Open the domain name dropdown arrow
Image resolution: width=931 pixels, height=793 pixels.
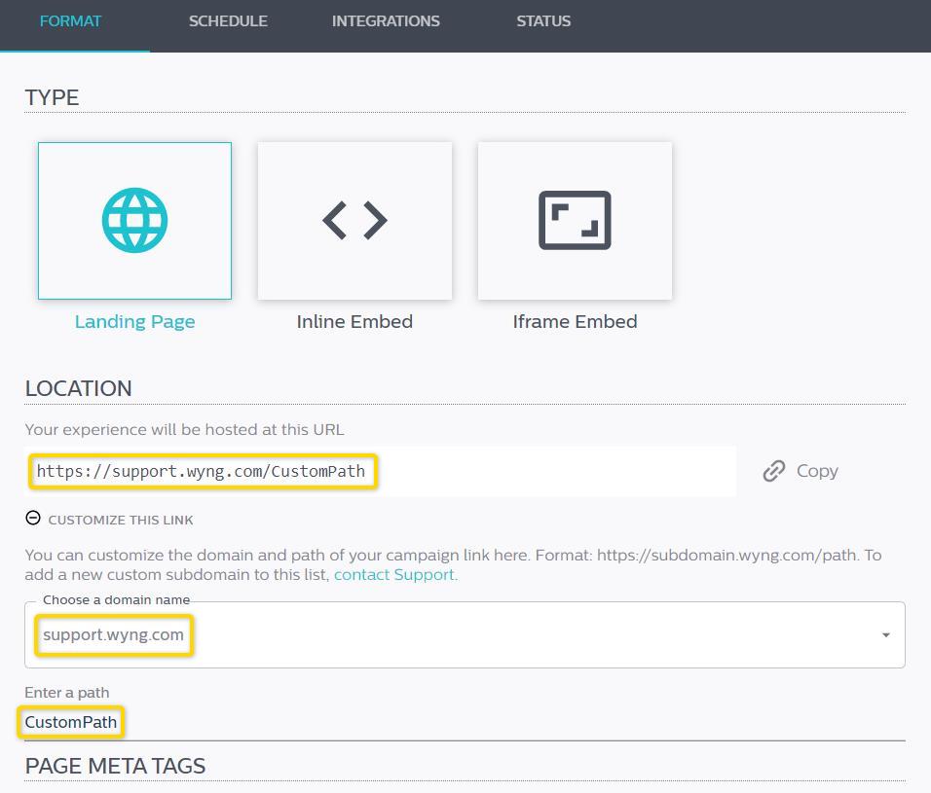tap(885, 635)
